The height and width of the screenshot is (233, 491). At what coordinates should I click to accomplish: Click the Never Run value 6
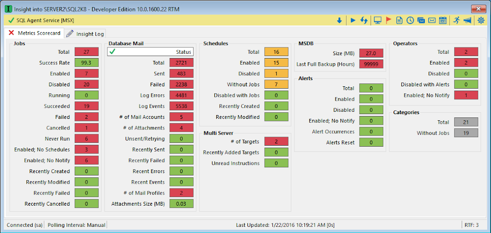tap(87, 139)
